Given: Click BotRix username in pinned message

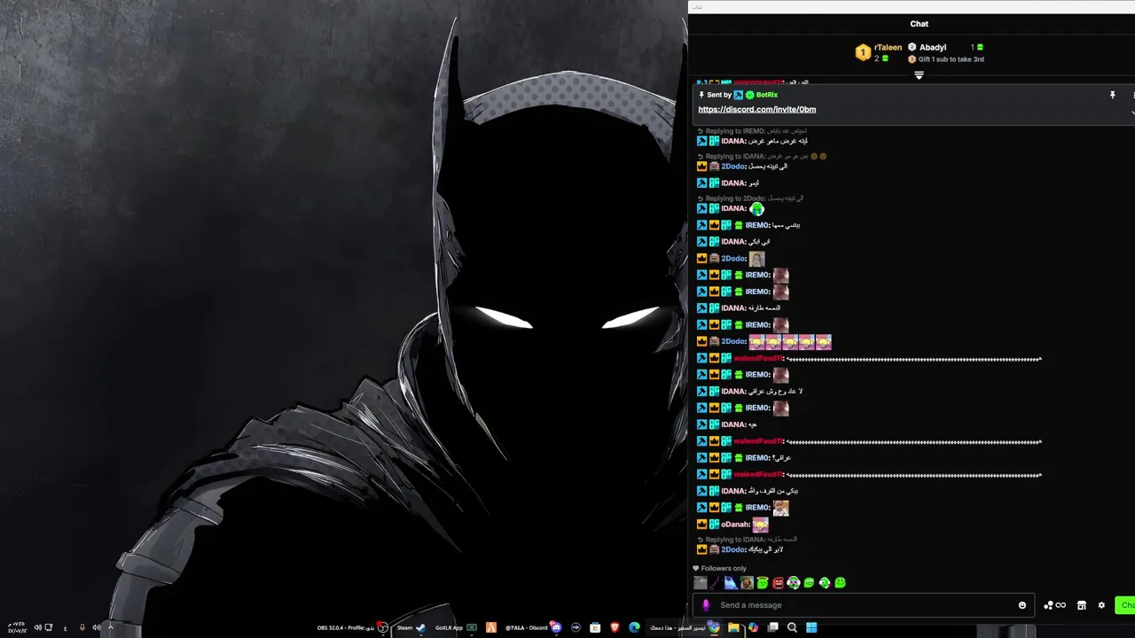Looking at the screenshot, I should [x=766, y=95].
